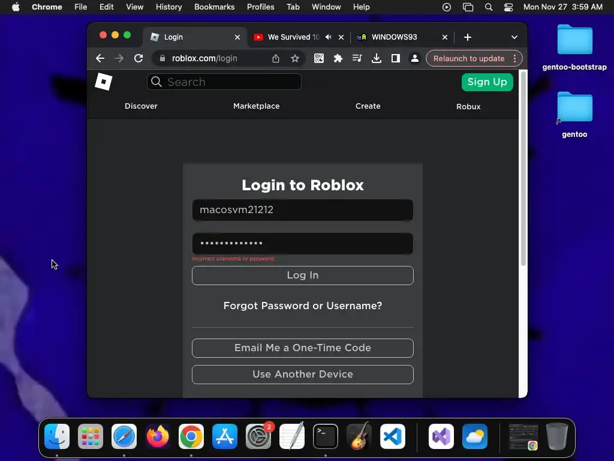Screen dimensions: 614x461
Task: Click the Roblox logo icon
Action: tap(103, 82)
